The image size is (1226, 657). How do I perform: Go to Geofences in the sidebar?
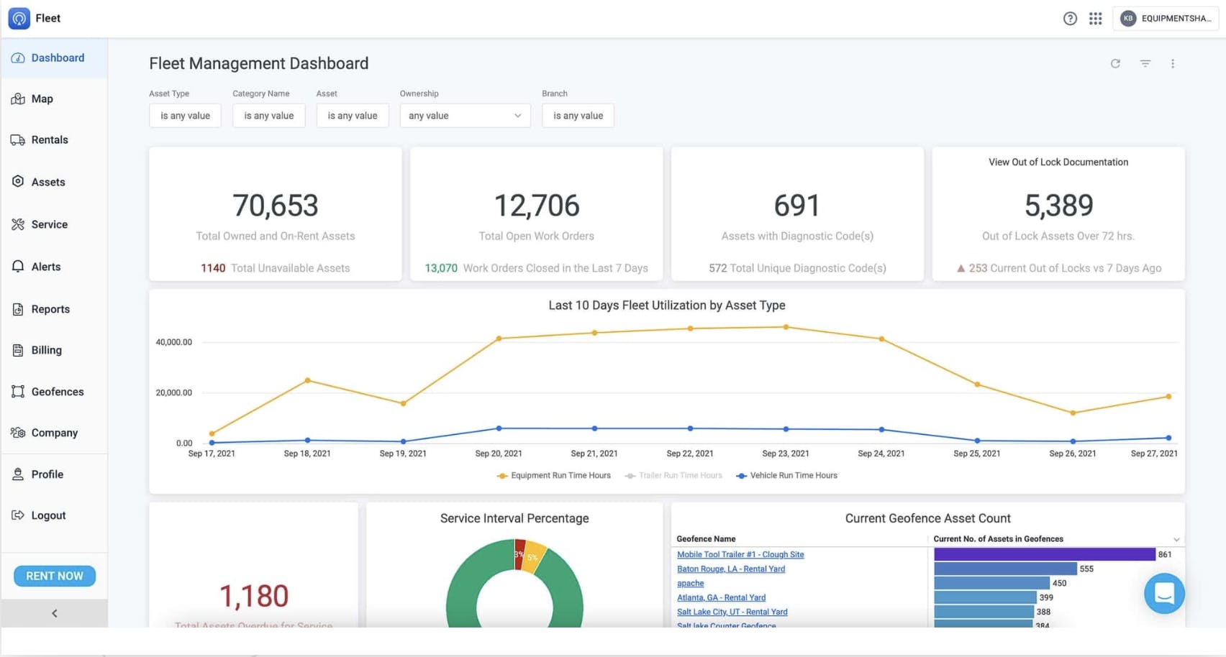tap(57, 392)
